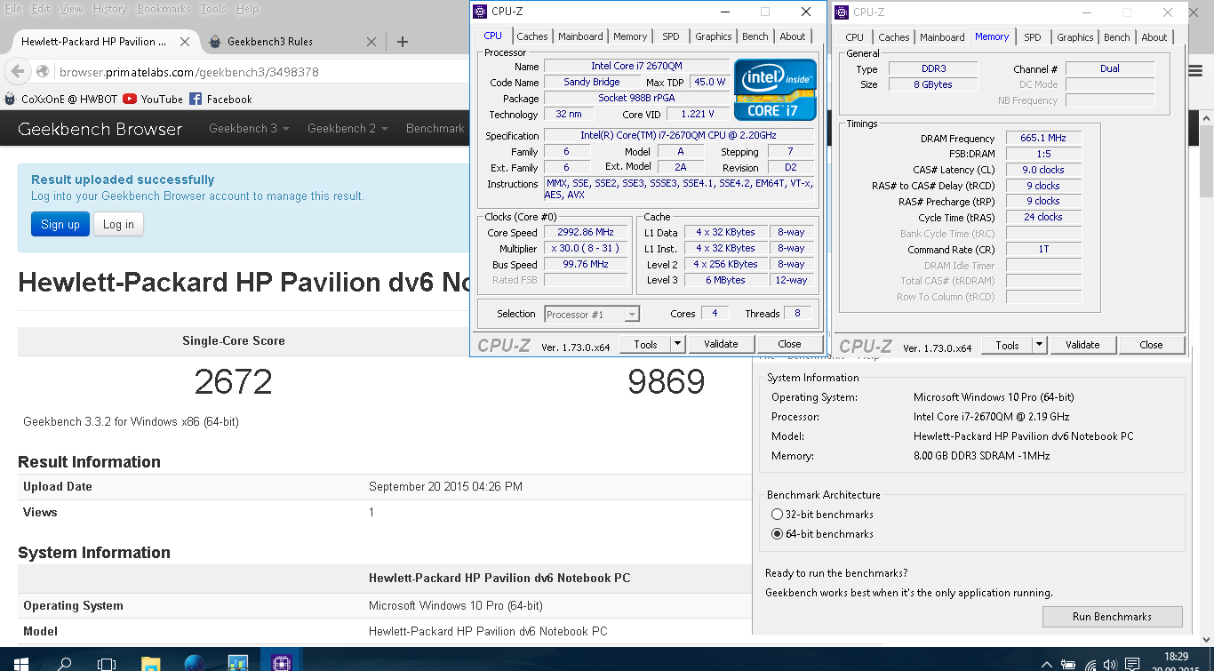Open Mainboard tab in CPU-Z CPU window
Screen dimensions: 1214x671
[x=580, y=36]
